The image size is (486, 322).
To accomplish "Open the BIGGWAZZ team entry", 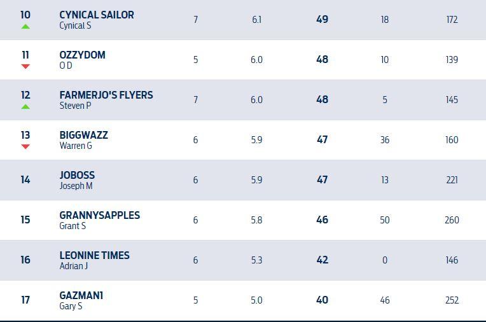I will coord(84,135).
